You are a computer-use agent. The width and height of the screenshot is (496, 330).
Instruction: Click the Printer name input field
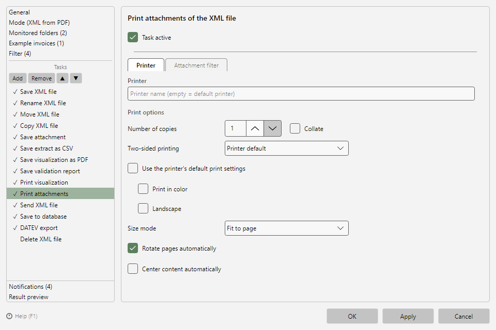(x=301, y=94)
